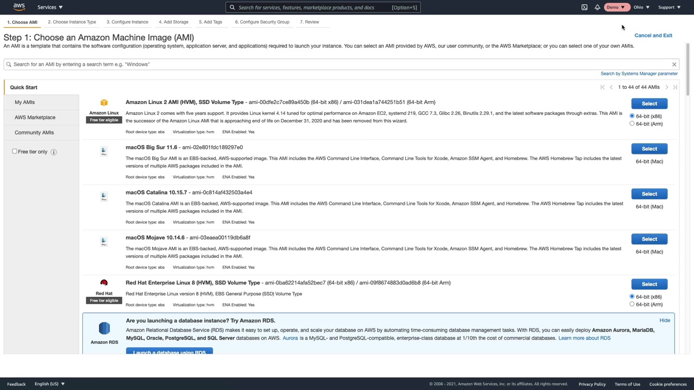The height and width of the screenshot is (390, 694).
Task: Focus the AMI search field
Action: [341, 64]
